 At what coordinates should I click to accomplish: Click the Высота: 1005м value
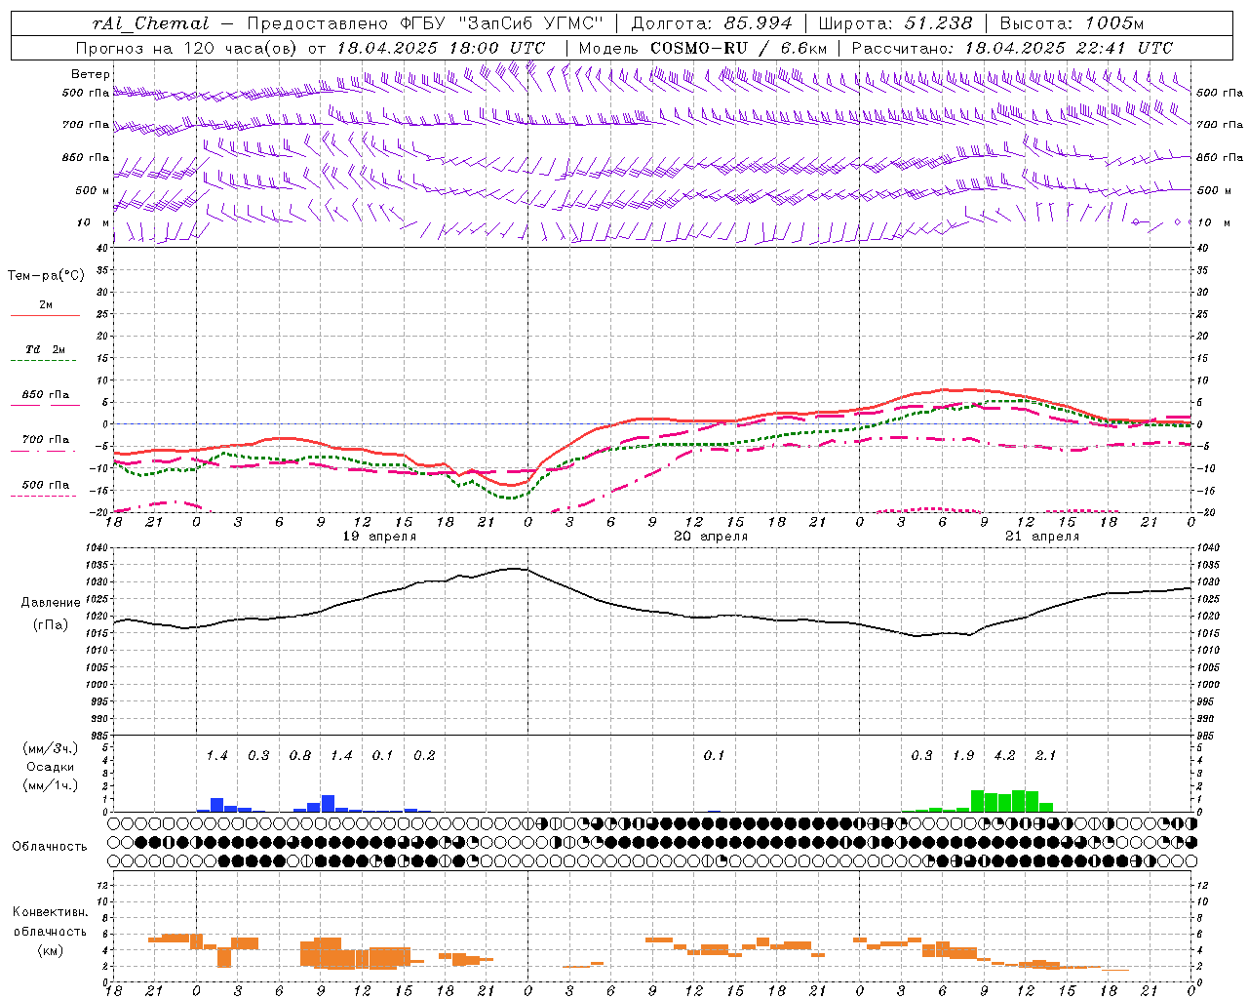click(1072, 23)
